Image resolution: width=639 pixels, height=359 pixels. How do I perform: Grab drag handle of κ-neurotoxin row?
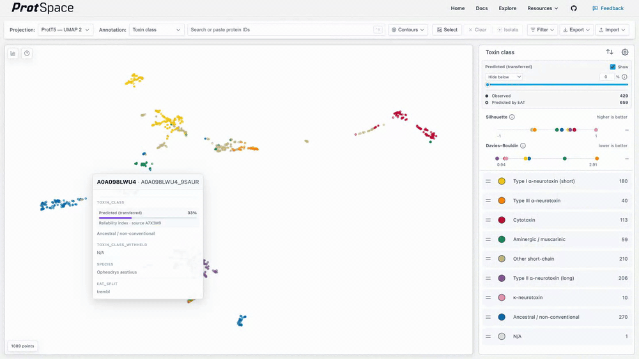488,298
